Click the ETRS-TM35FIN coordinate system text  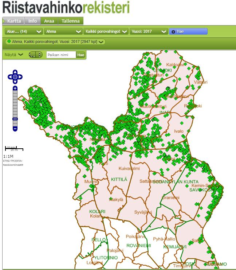(x=13, y=163)
